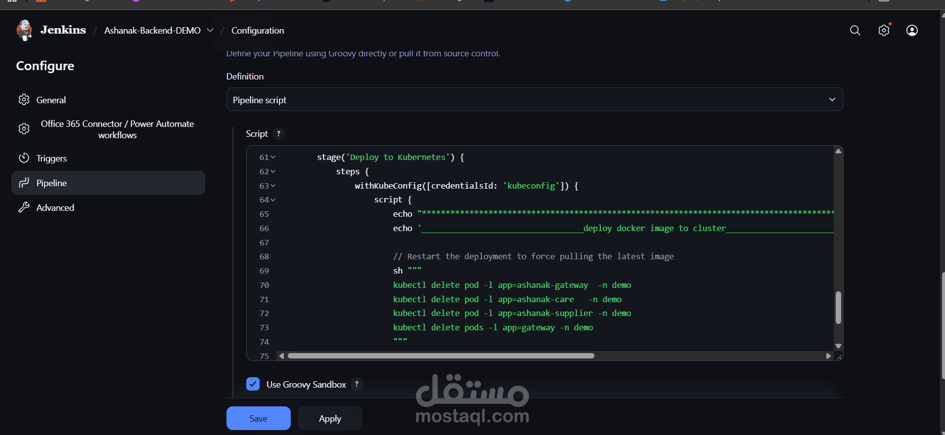Click the Office 365 Connector gear icon
The image size is (945, 435).
(x=24, y=129)
